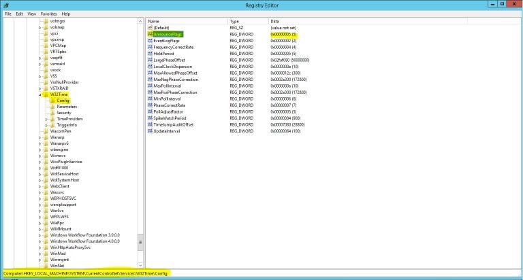This screenshot has height=280, width=523.
Task: Expand the TimeProviders subkey
Action: [46, 119]
